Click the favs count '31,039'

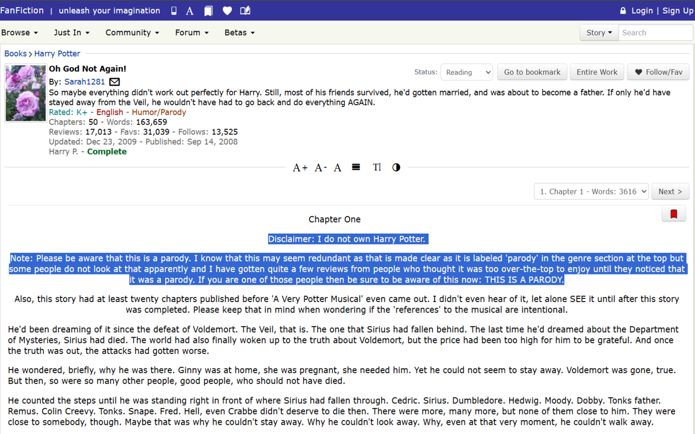pyautogui.click(x=156, y=132)
